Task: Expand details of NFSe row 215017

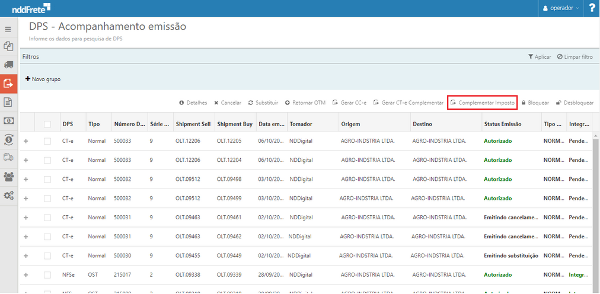Action: pyautogui.click(x=25, y=275)
